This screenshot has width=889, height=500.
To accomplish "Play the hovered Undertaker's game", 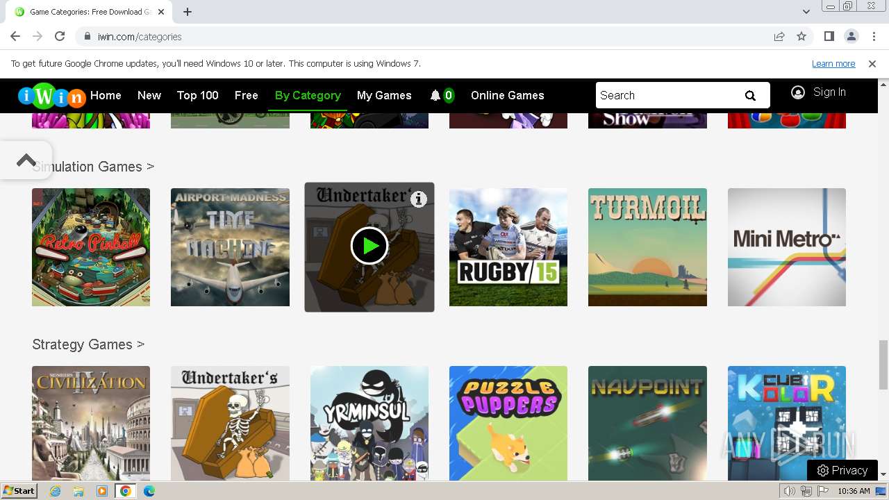I will [369, 246].
